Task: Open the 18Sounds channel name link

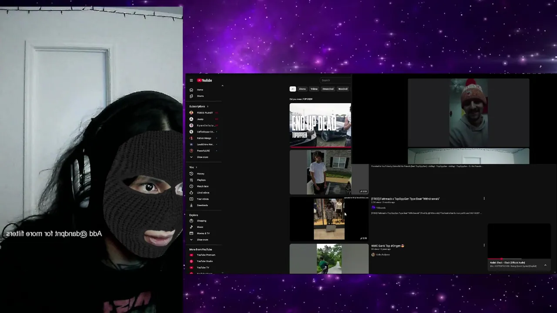Action: tap(381, 208)
